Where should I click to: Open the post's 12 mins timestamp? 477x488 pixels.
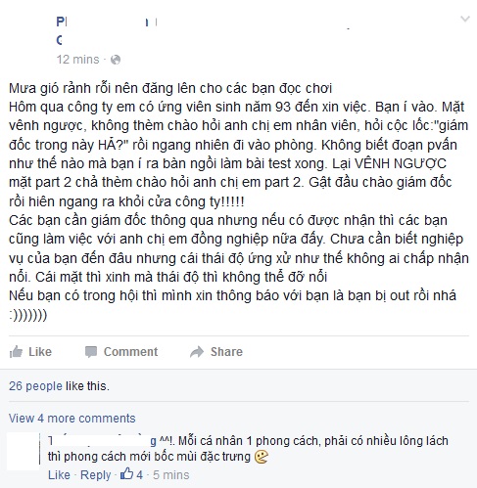pyautogui.click(x=77, y=60)
